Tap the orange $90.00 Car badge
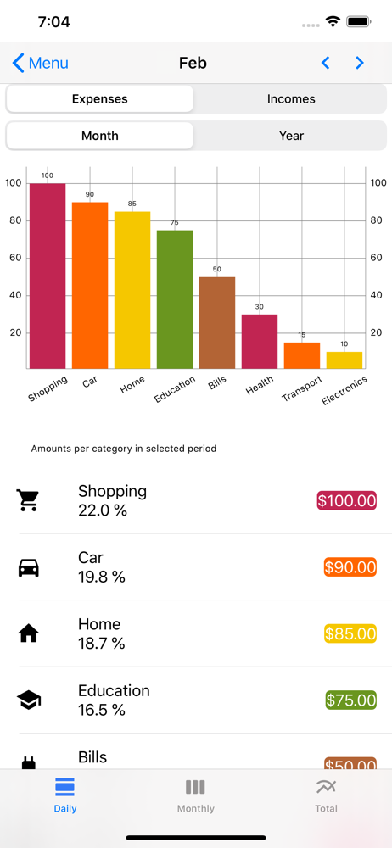Screen dimensions: 392x848 (x=350, y=567)
